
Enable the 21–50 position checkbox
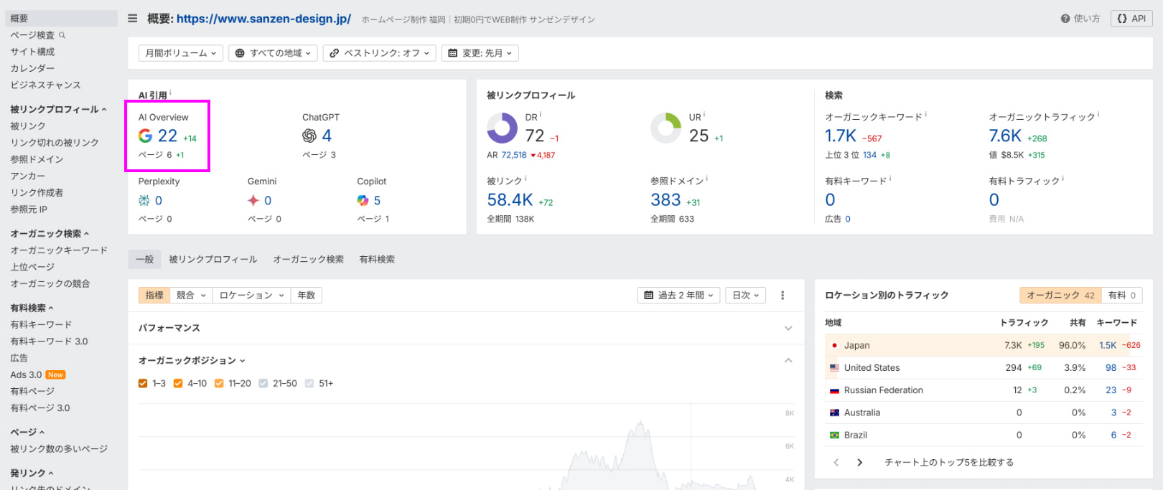263,384
